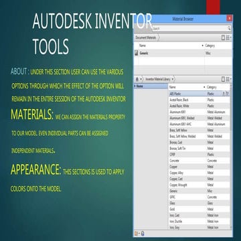Image resolution: width=241 pixels, height=241 pixels.
Task: Toggle tree panel icon in library bar
Action: [223, 79]
